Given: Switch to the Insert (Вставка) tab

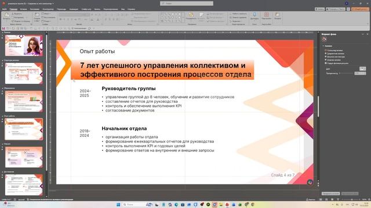Looking at the screenshot, I should [23, 9].
